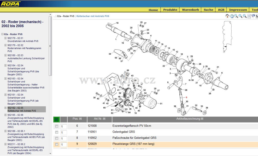Click the magnifier icon left of the page icon
The height and width of the screenshot is (156, 258).
[245, 16]
